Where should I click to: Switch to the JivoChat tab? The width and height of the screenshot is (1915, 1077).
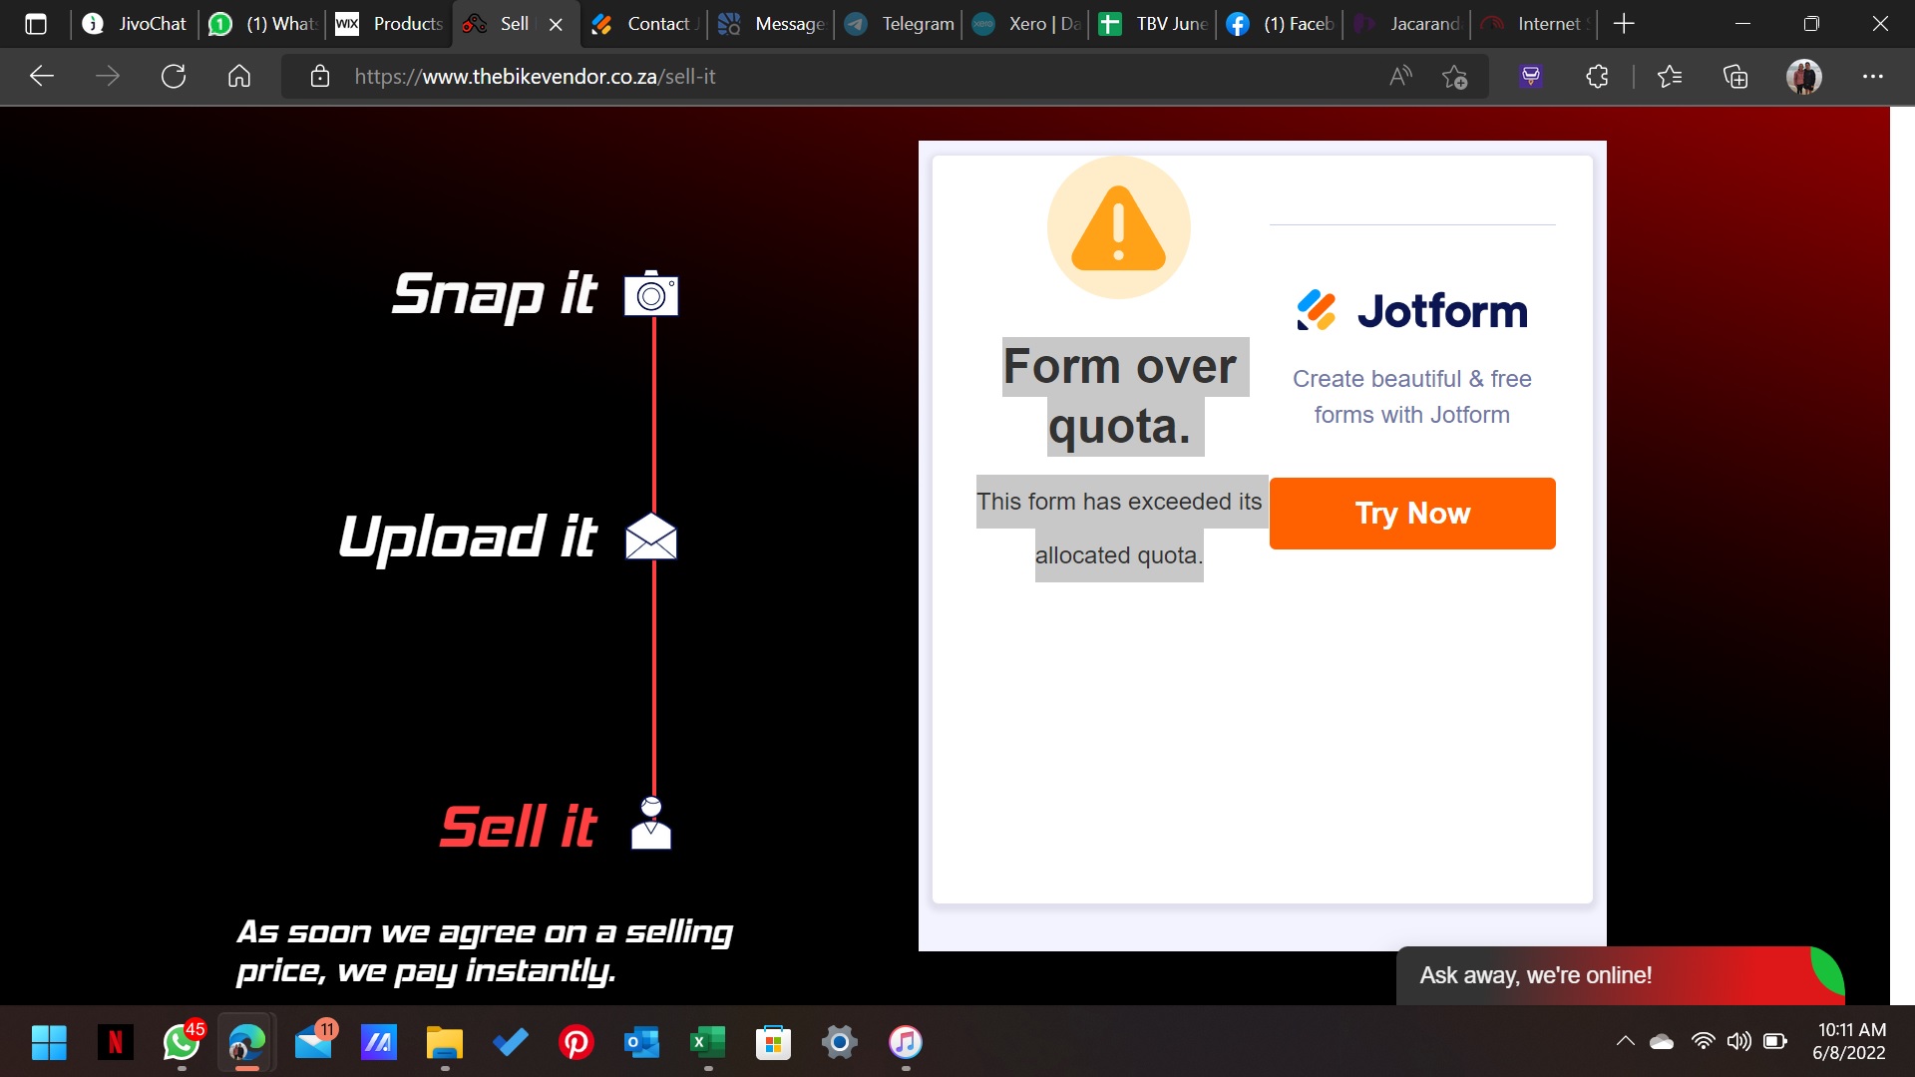coord(135,24)
